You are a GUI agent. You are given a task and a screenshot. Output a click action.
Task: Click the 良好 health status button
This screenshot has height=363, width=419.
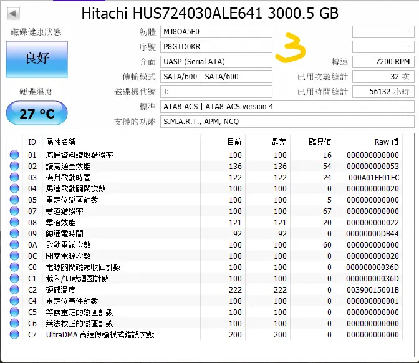click(37, 59)
